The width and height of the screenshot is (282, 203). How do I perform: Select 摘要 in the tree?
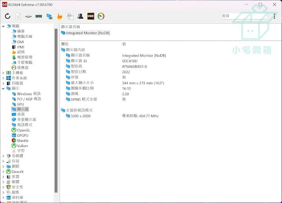(19, 31)
